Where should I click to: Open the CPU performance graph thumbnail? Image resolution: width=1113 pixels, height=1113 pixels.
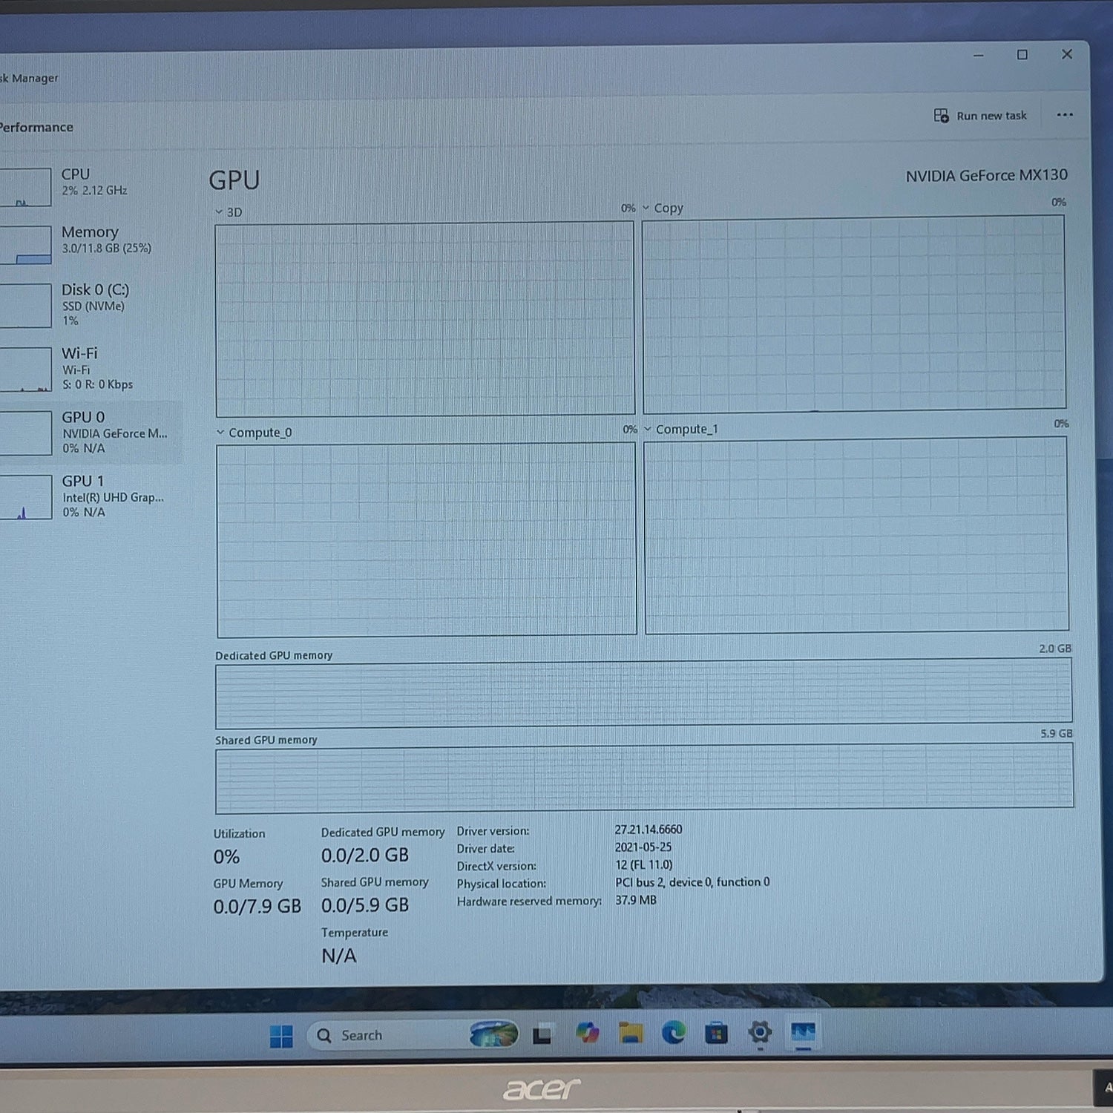click(25, 186)
